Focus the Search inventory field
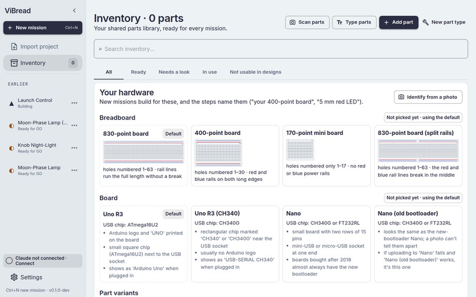This screenshot has height=297, width=476. click(x=281, y=49)
